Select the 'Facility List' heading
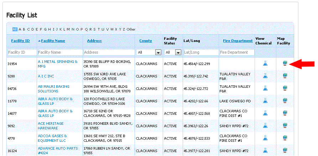The width and height of the screenshot is (318, 156). [x=22, y=15]
